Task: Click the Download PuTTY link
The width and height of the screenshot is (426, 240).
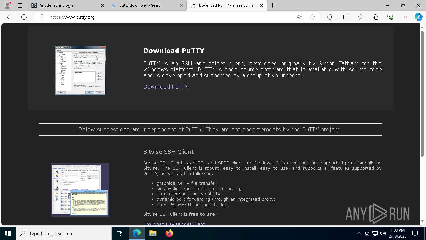Action: [166, 87]
